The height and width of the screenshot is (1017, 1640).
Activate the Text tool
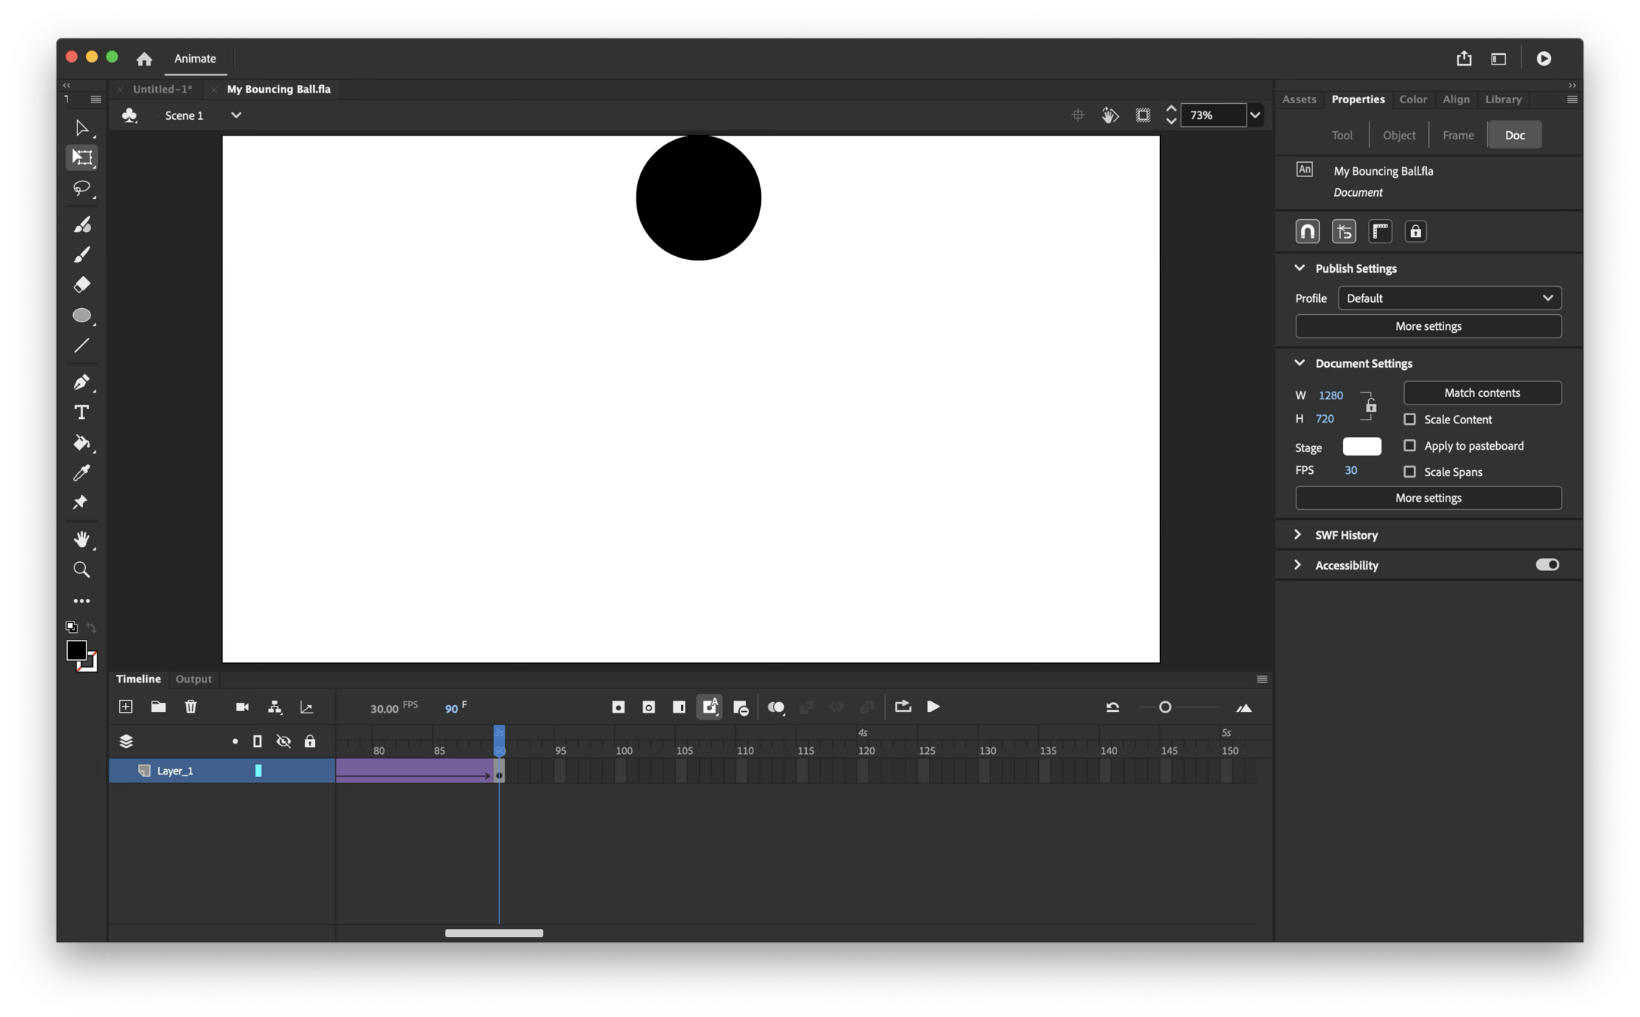pyautogui.click(x=81, y=412)
